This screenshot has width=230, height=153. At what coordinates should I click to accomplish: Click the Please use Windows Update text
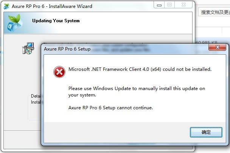pos(137,92)
